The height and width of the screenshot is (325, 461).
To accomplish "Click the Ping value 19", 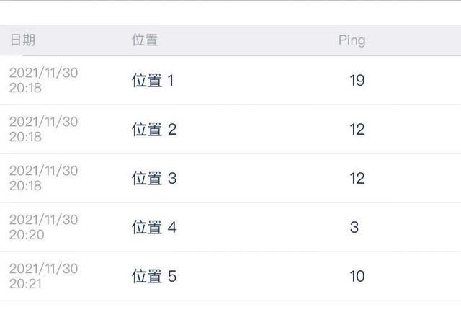I will click(357, 81).
